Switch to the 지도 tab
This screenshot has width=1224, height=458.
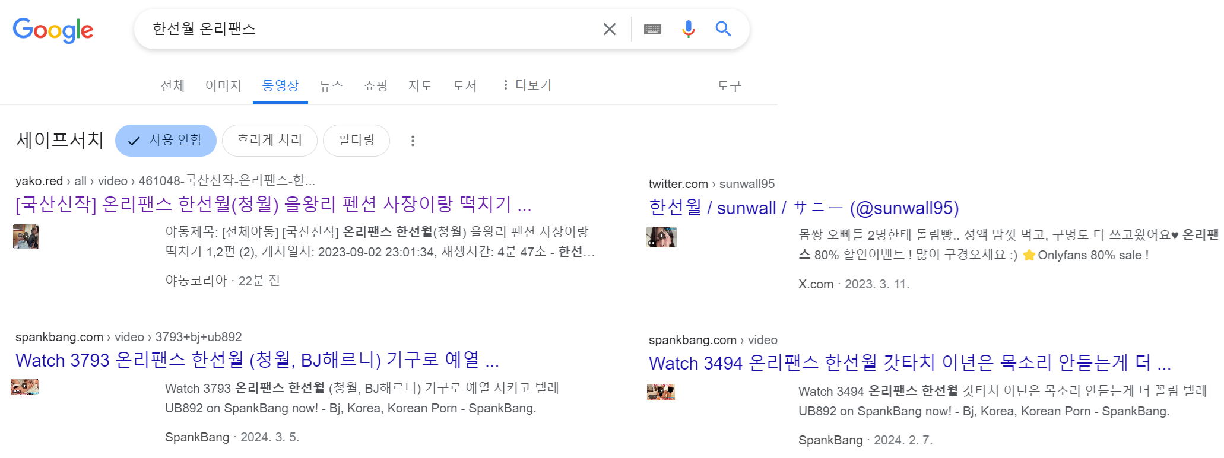[x=420, y=86]
